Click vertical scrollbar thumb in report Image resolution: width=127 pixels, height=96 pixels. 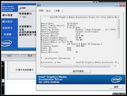[x=118, y=28]
